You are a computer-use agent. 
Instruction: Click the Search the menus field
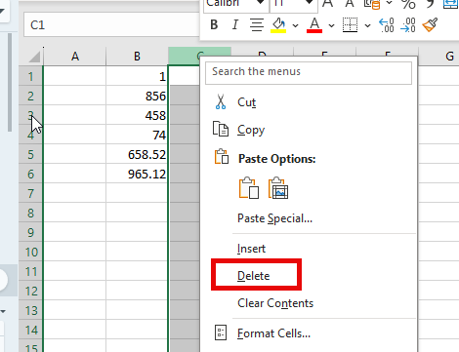[309, 73]
